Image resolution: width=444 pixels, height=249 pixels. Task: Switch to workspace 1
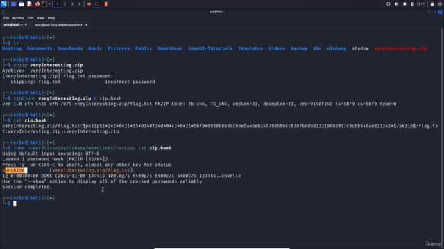(57, 4)
